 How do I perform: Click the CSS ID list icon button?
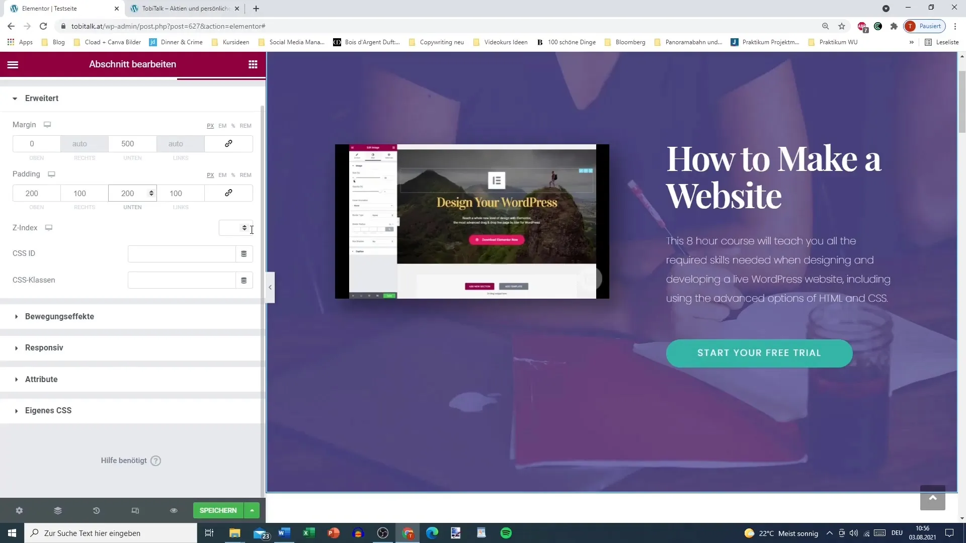pyautogui.click(x=244, y=253)
